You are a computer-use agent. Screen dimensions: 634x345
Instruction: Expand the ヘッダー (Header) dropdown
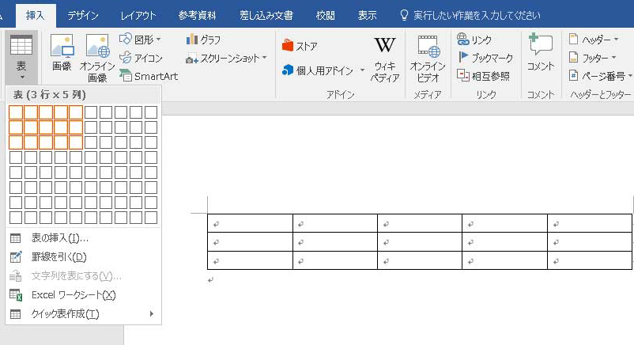coord(593,39)
